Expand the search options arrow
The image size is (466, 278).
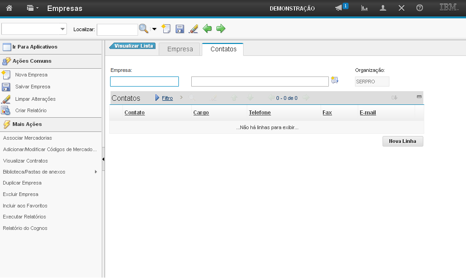pos(154,29)
